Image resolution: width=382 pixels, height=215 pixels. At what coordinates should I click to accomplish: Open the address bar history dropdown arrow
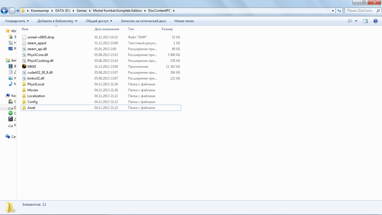coord(333,11)
